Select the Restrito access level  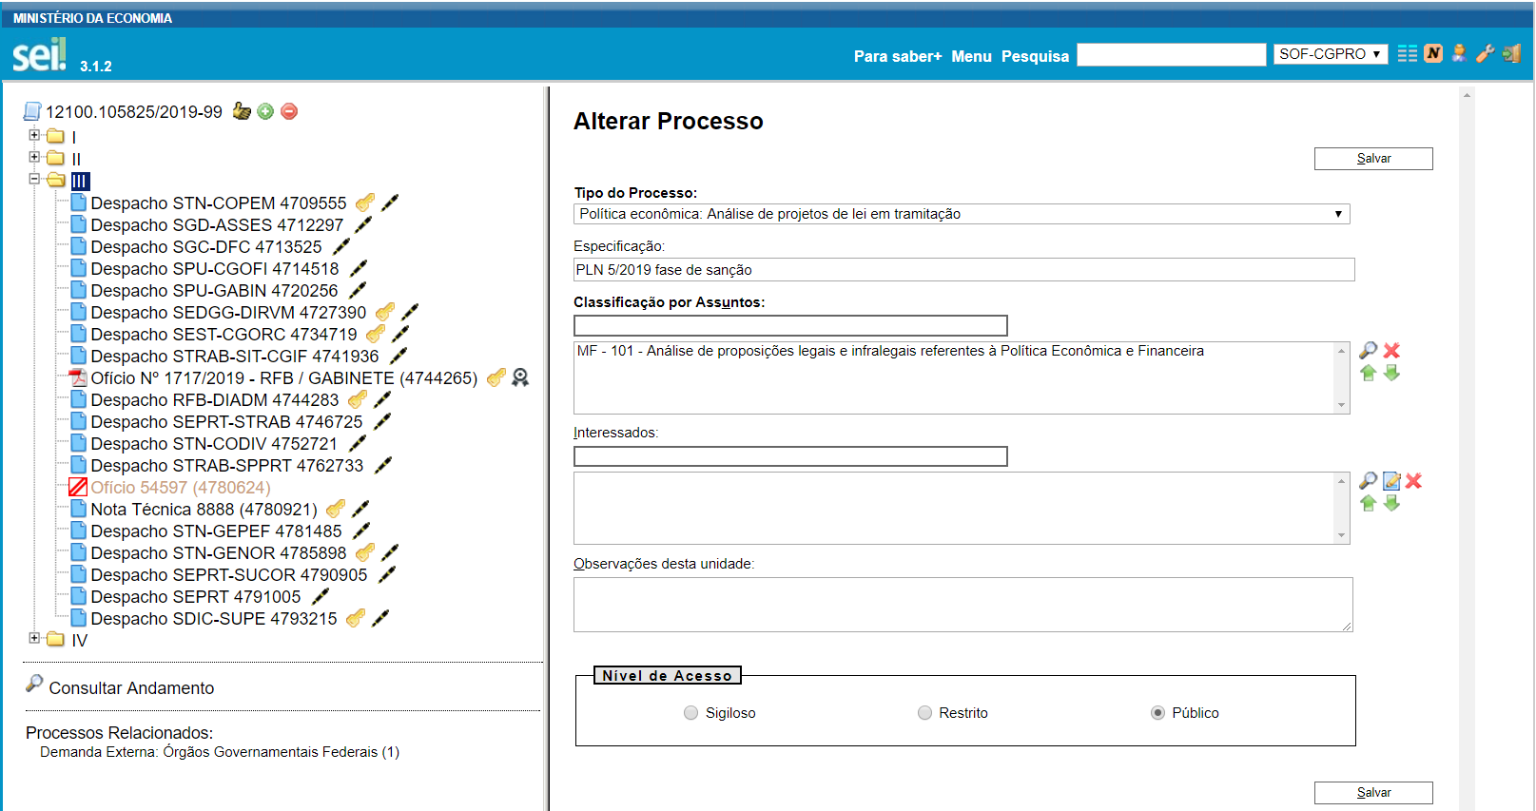(x=924, y=713)
